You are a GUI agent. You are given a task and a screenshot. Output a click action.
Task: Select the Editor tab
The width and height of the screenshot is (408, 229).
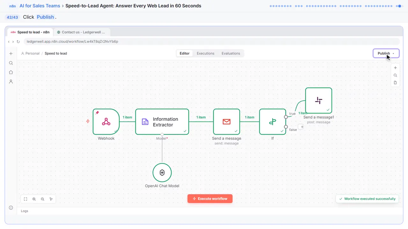(x=185, y=53)
